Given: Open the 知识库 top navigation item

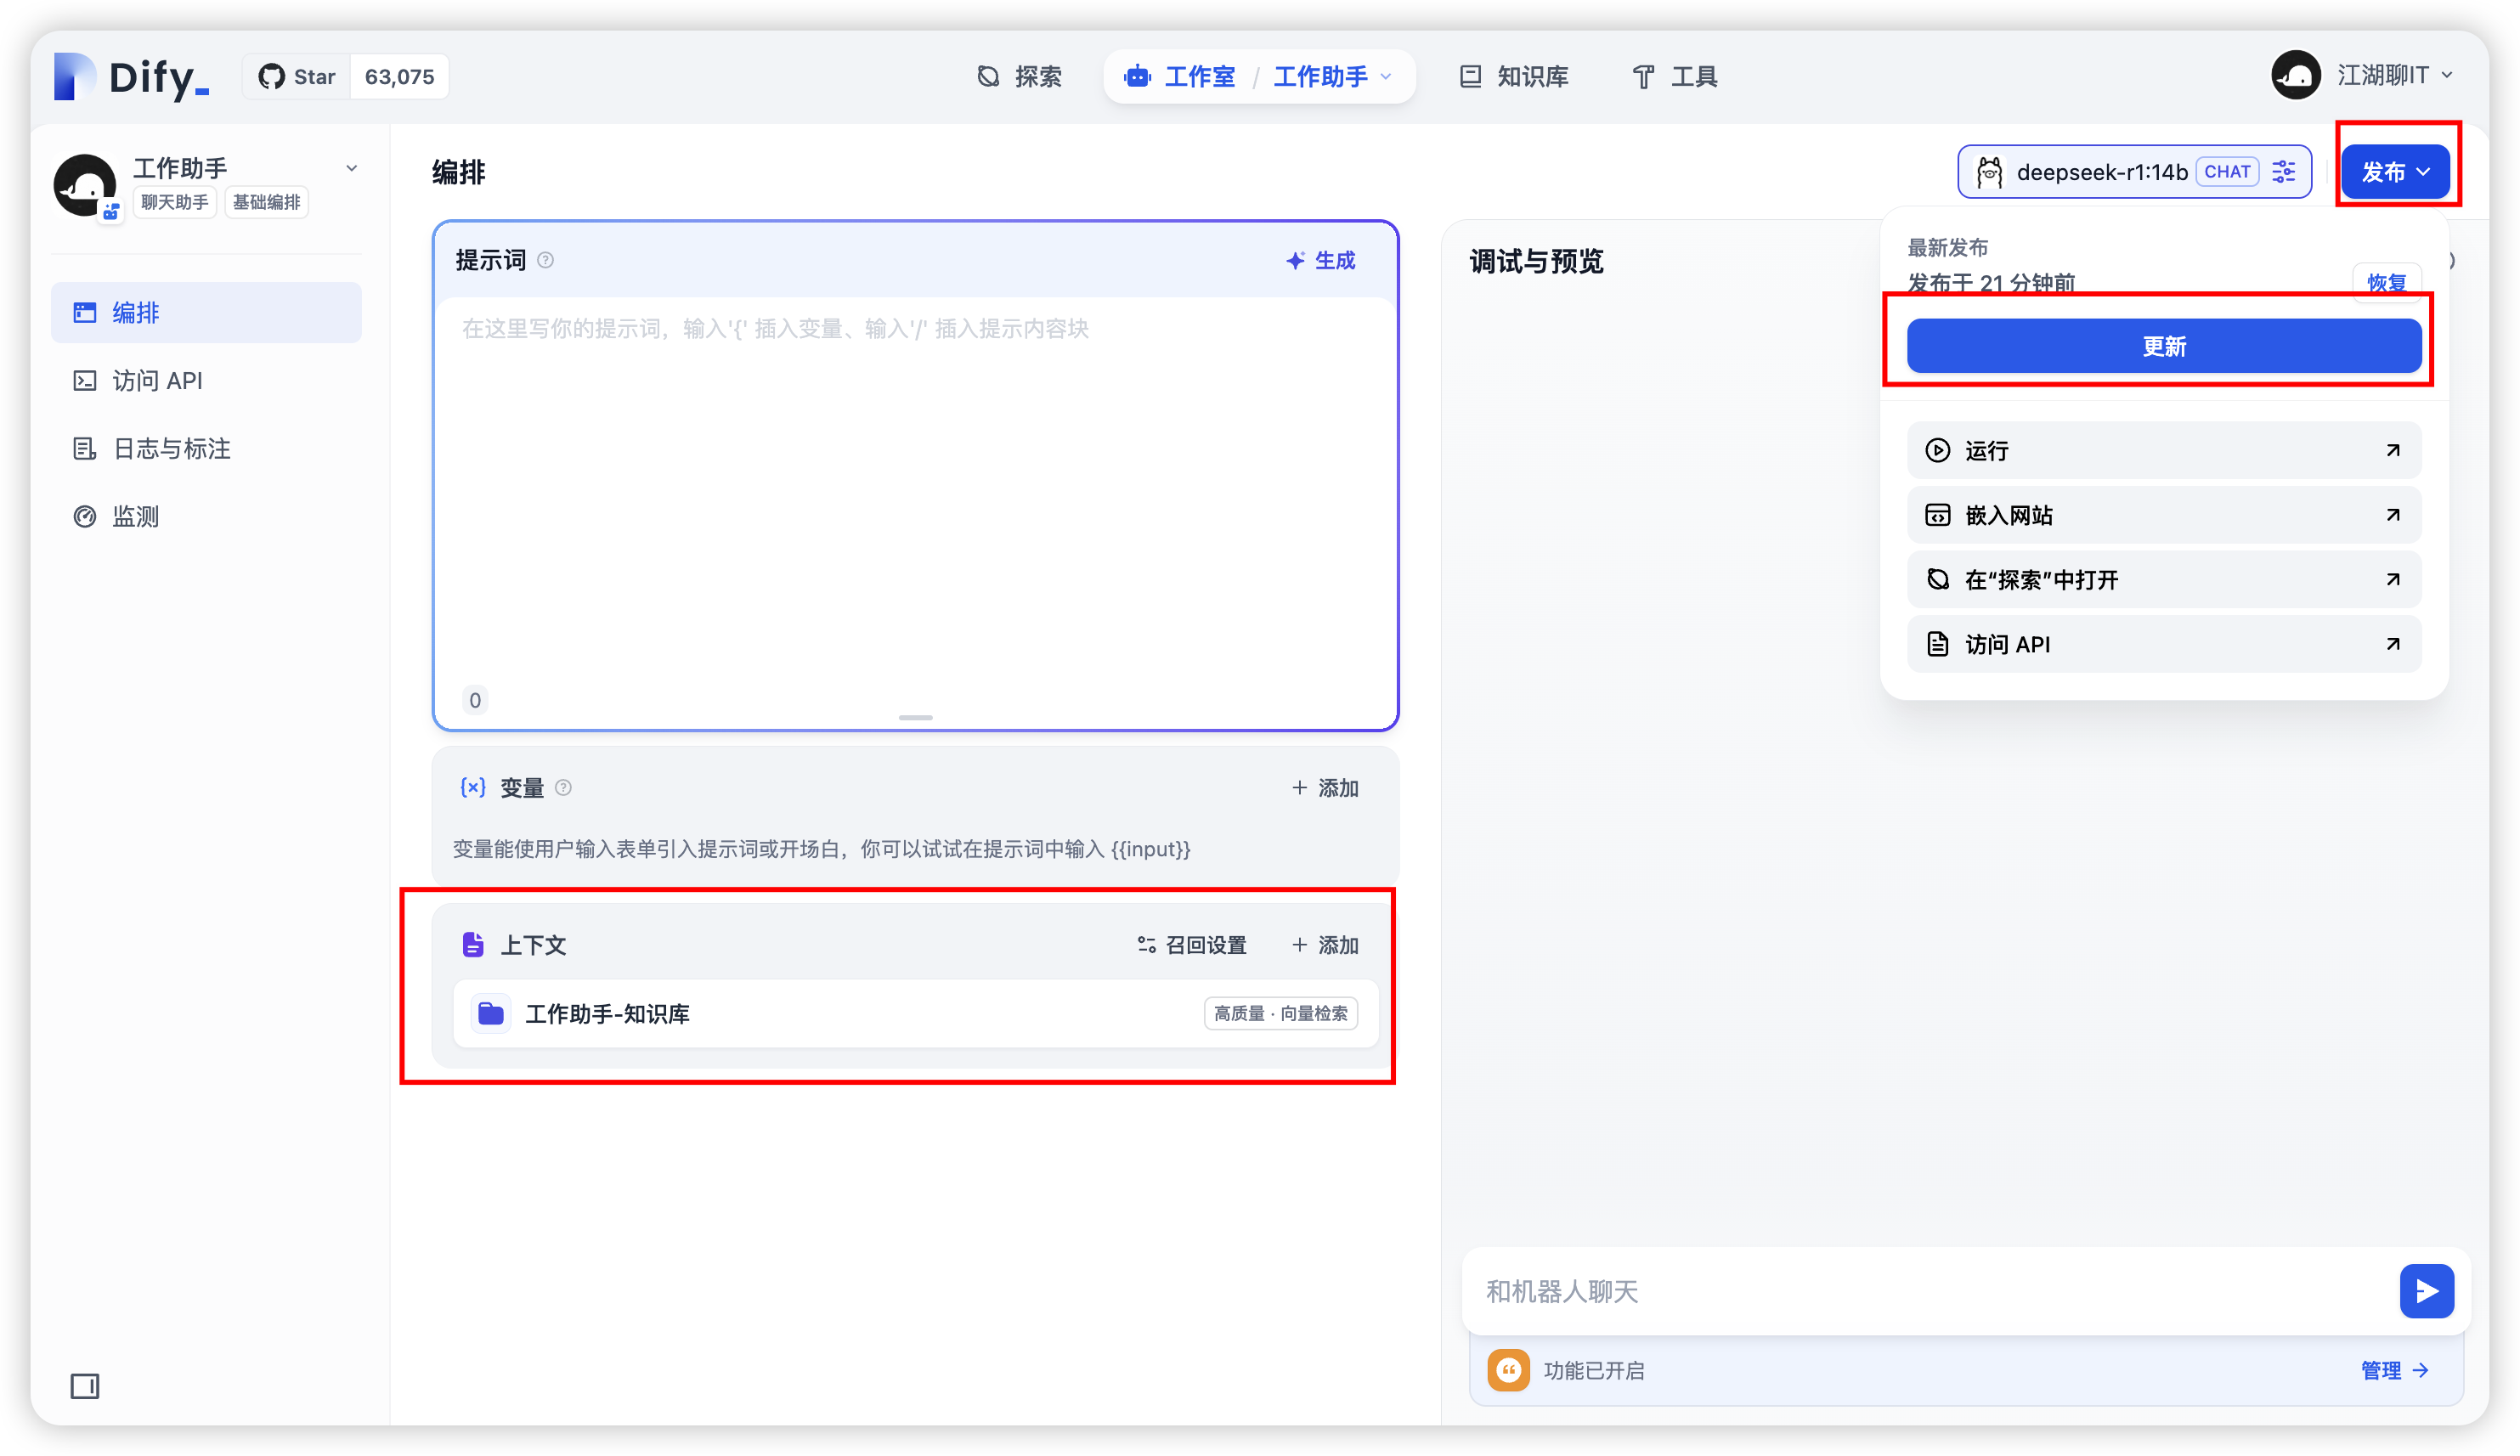Looking at the screenshot, I should (1514, 77).
